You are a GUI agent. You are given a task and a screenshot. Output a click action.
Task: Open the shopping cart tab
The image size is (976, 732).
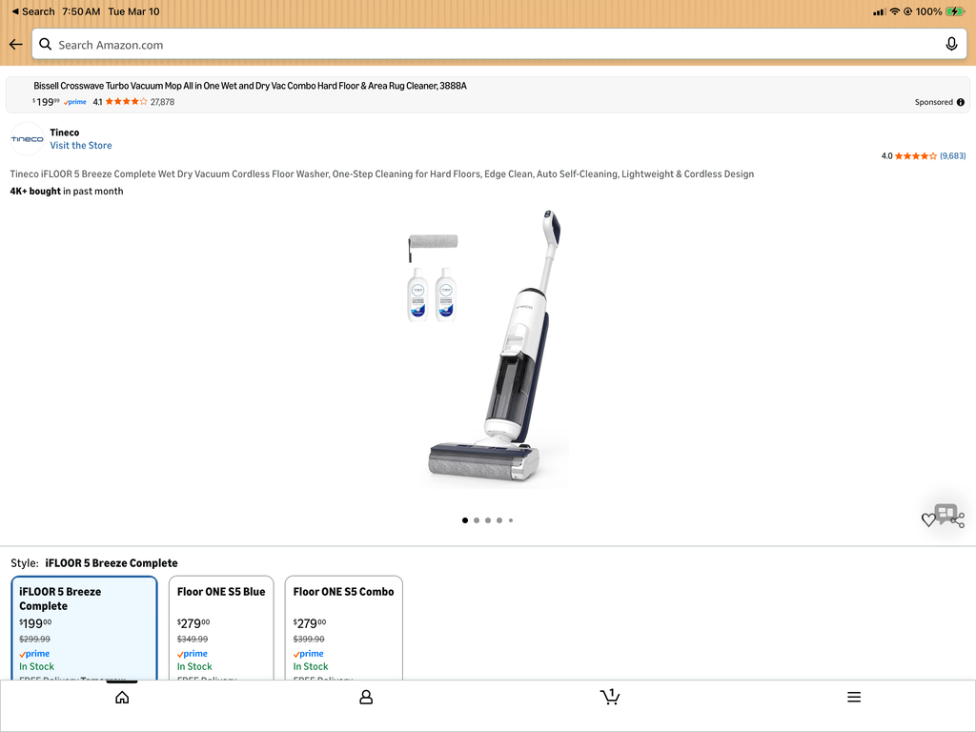(x=610, y=697)
